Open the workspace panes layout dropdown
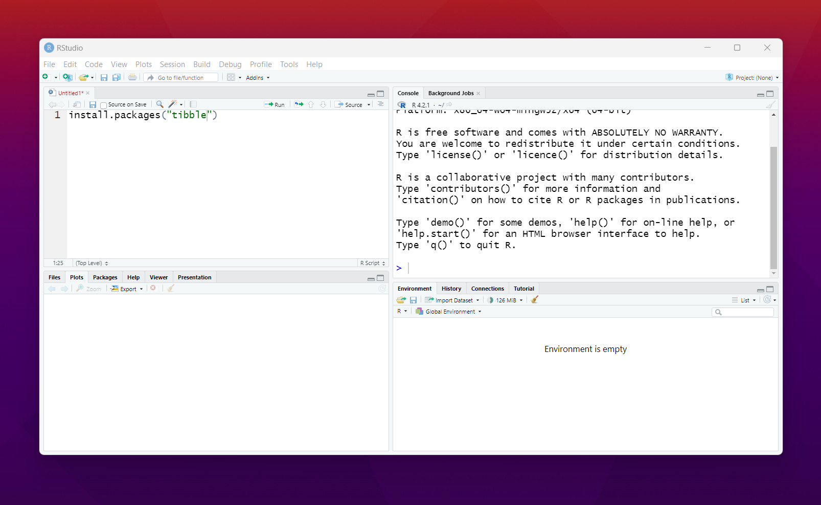 [234, 77]
